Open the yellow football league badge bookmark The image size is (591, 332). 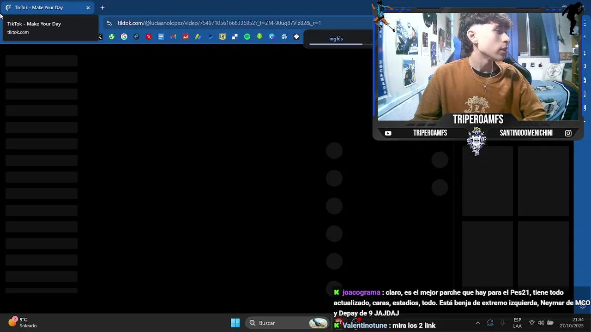pos(223,37)
